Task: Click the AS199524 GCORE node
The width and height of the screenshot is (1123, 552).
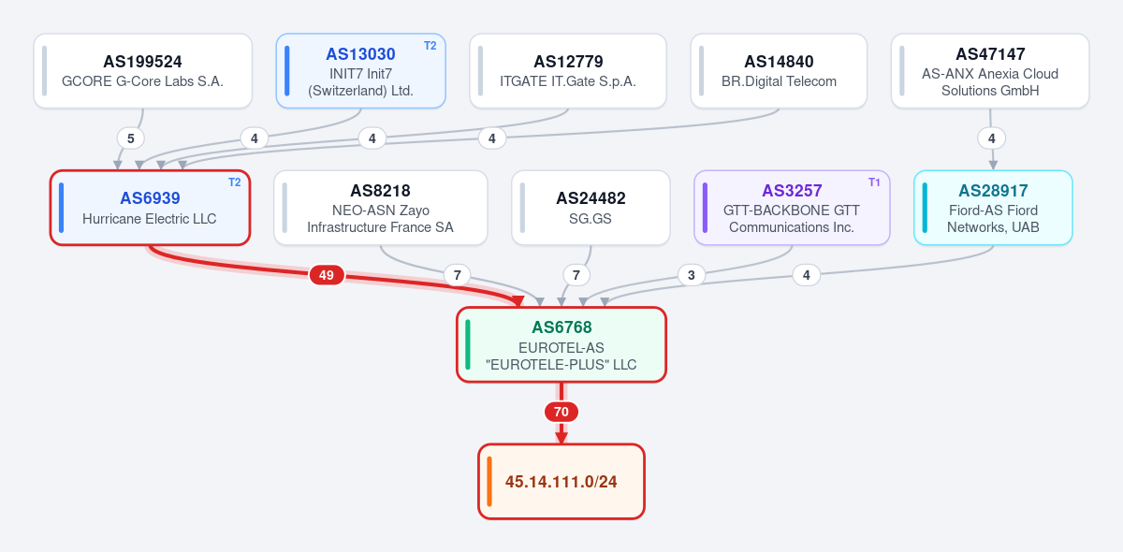Action: point(143,71)
